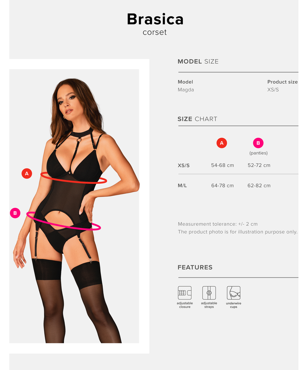Screen dimensions: 308x370
Task: Click the MODEL SIZE section heading
Action: [198, 61]
